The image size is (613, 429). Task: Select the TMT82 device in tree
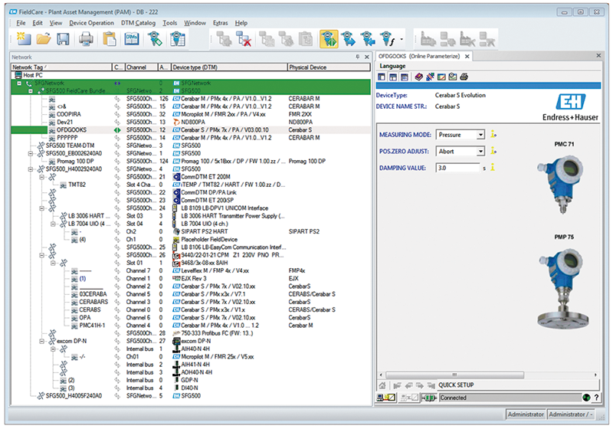77,185
